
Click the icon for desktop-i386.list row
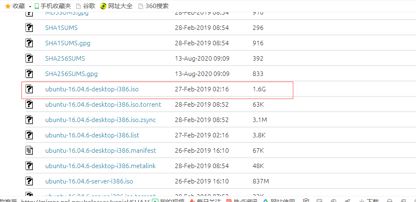(x=29, y=135)
